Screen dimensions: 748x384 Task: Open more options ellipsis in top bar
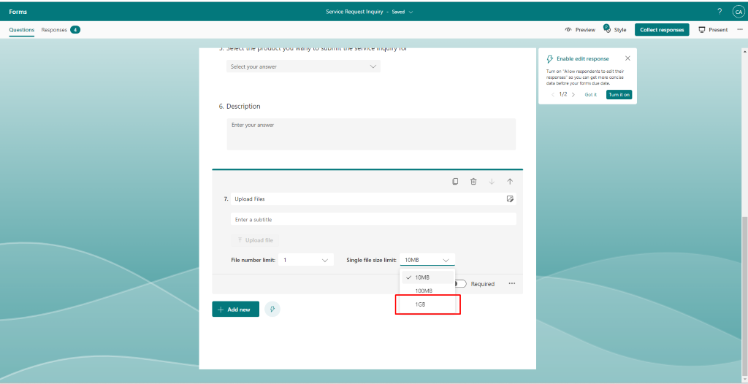(739, 30)
